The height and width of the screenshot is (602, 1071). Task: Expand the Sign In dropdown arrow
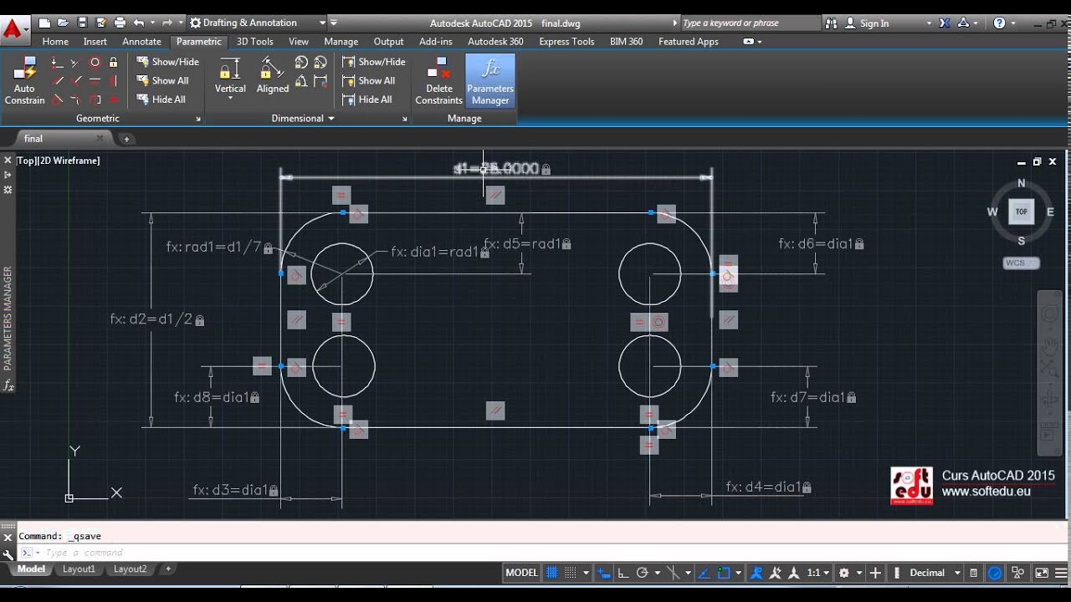929,23
